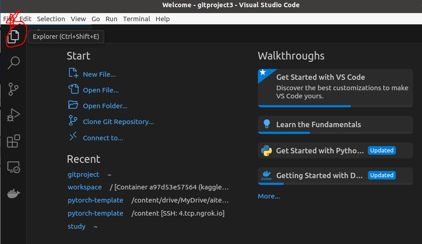The image size is (422, 244).
Task: Open Learn the Fundamentals walkthrough
Action: [x=335, y=124]
